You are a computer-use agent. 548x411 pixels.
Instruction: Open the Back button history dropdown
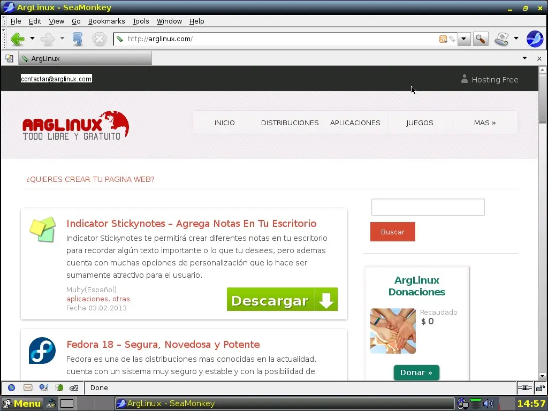(32, 39)
